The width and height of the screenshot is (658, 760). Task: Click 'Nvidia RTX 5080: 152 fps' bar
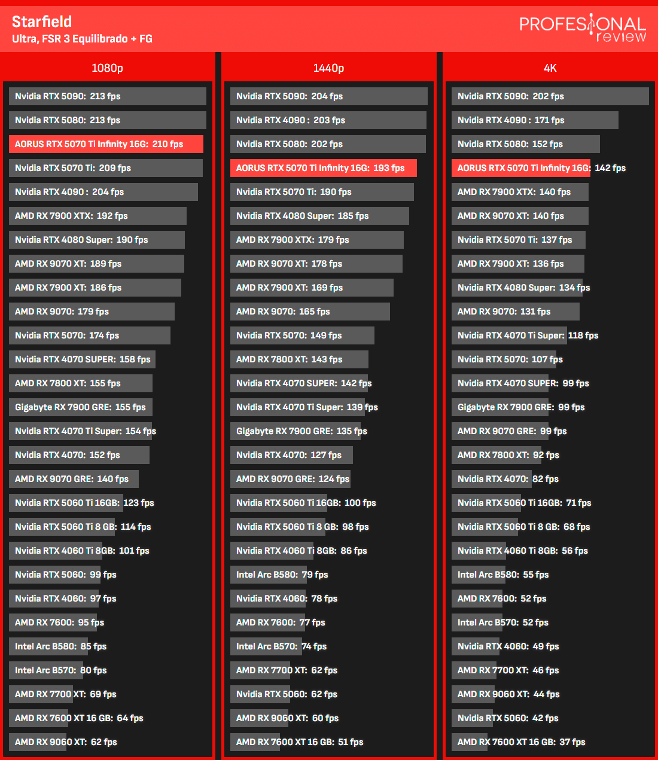[526, 144]
